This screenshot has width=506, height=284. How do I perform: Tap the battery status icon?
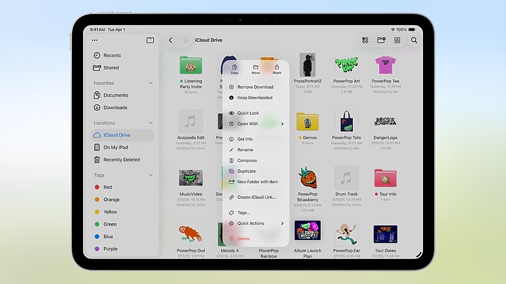412,30
